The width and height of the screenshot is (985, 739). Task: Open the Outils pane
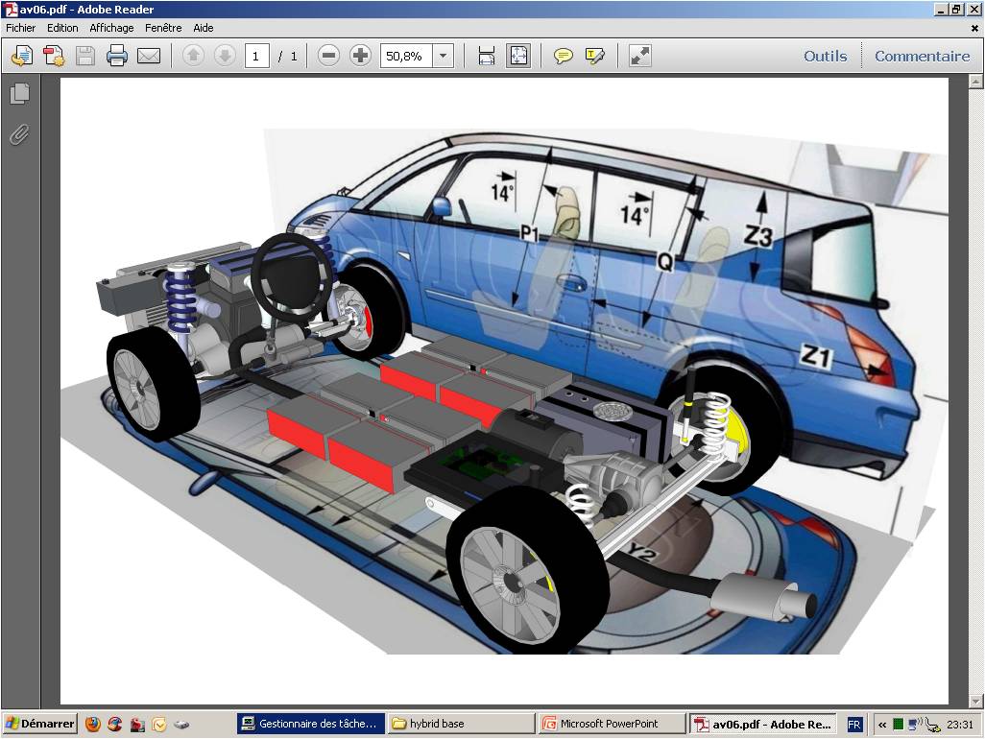tap(825, 56)
